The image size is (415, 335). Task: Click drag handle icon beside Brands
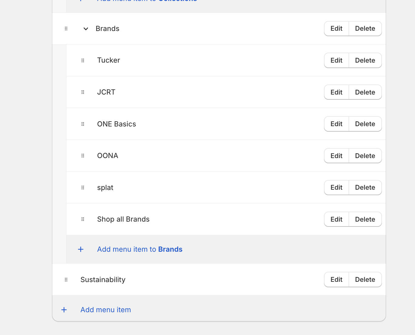tap(66, 29)
